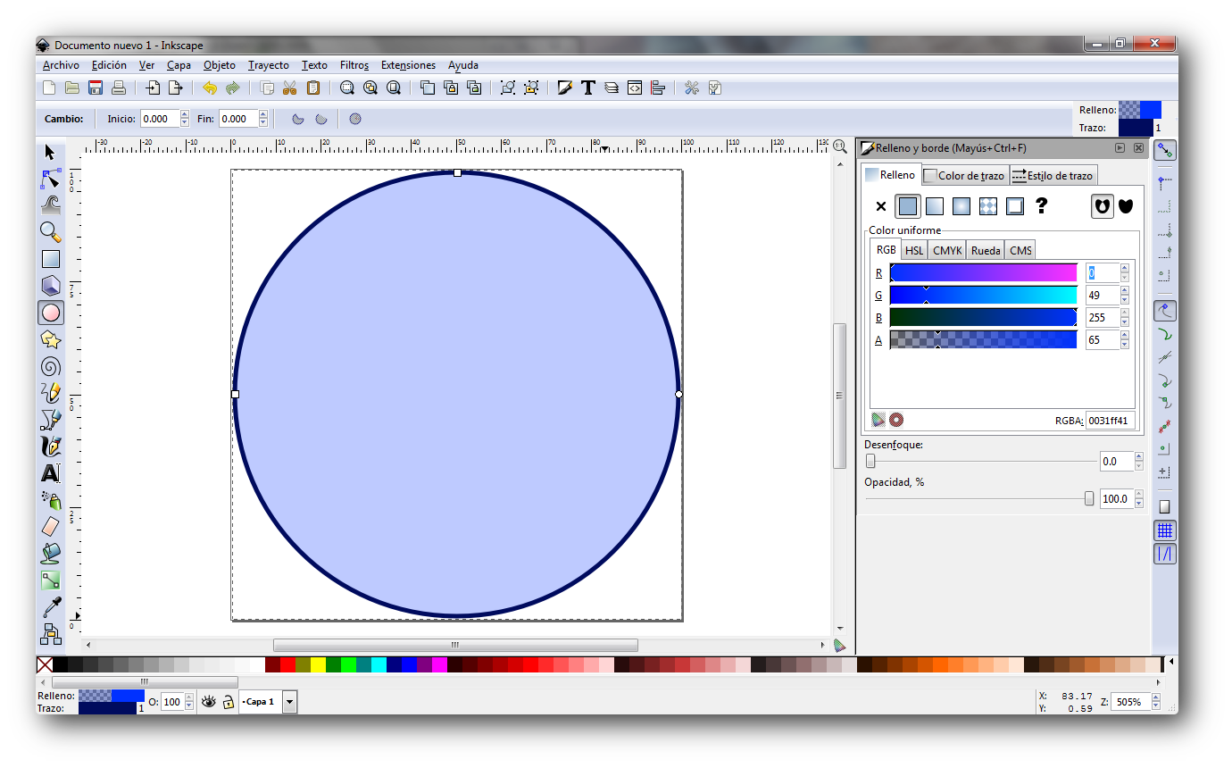
Task: Open the Align and distribute icon
Action: [658, 88]
